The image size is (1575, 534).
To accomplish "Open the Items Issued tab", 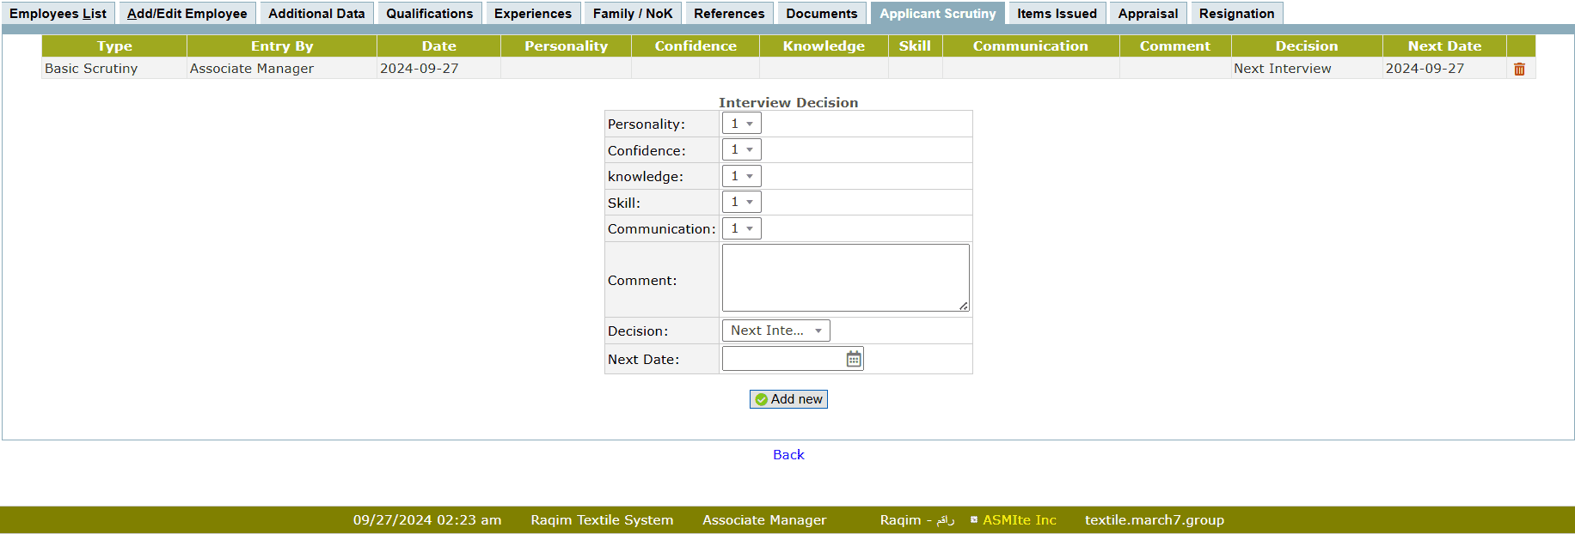I will coord(1057,14).
